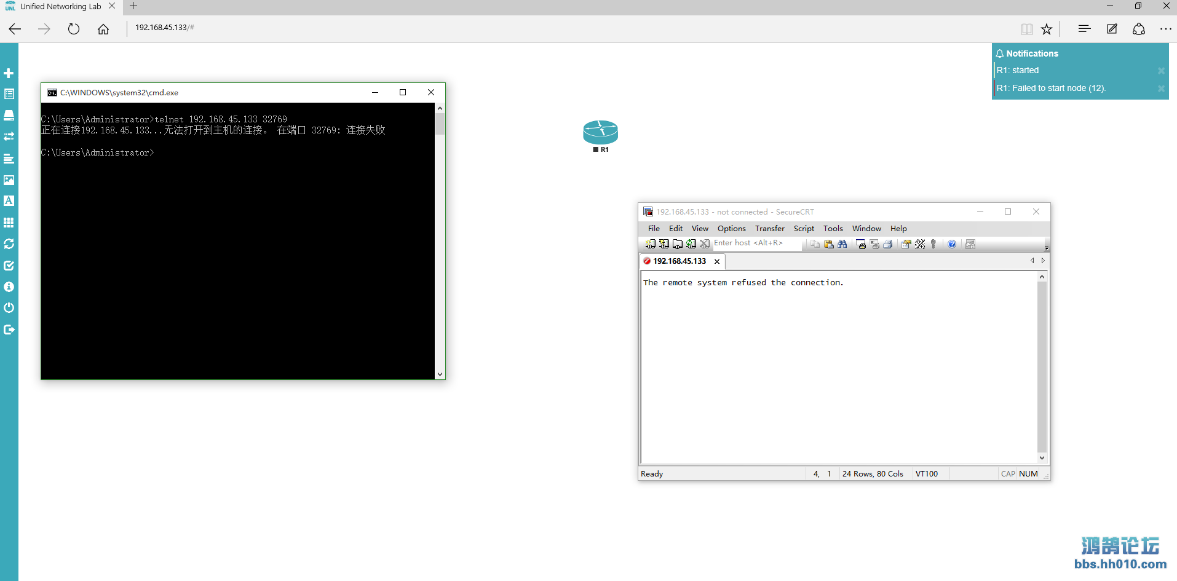Open the Pictures icon in left sidebar
This screenshot has height=581, width=1177.
pos(9,180)
